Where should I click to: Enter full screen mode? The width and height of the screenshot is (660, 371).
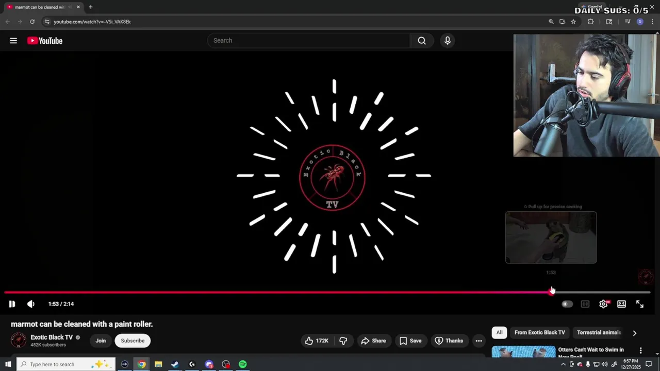pyautogui.click(x=640, y=304)
